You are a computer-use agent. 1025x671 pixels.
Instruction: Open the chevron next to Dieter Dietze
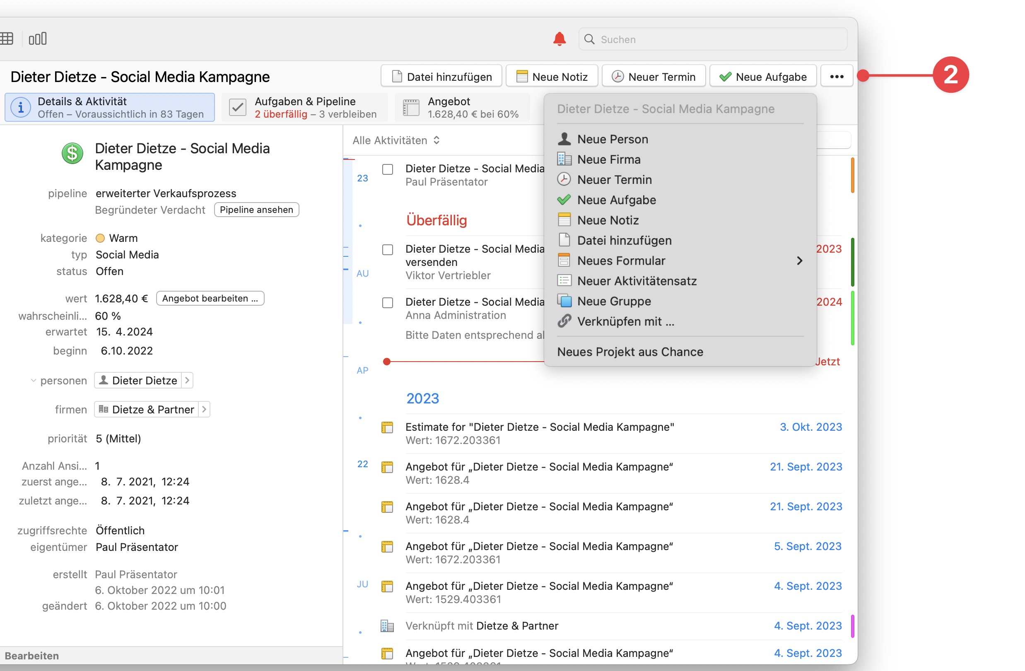pyautogui.click(x=187, y=380)
